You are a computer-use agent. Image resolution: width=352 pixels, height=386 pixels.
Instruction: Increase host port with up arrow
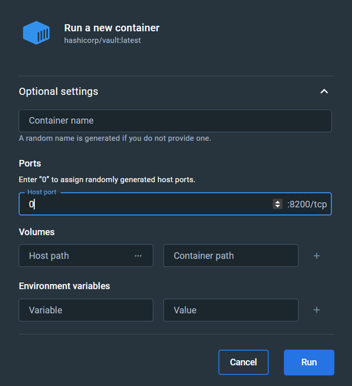(x=277, y=202)
